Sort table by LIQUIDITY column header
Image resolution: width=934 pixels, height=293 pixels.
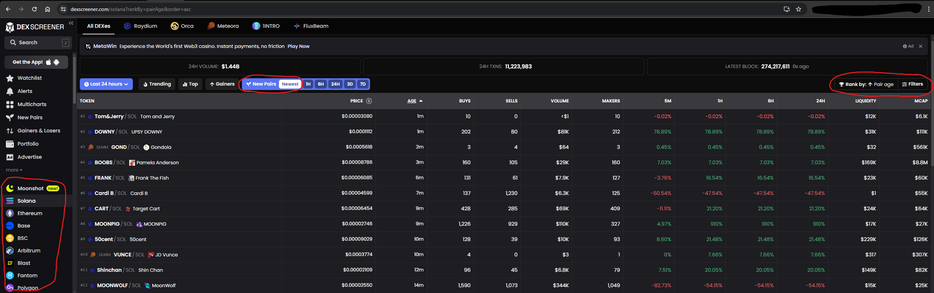pos(866,101)
